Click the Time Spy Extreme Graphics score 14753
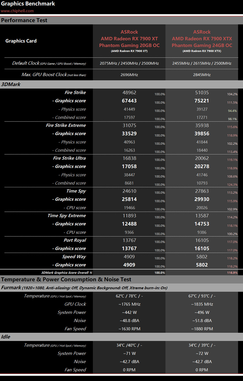 202,224
